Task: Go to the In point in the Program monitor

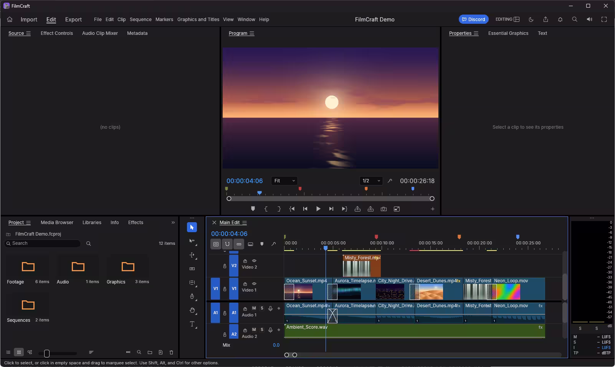Action: 292,209
